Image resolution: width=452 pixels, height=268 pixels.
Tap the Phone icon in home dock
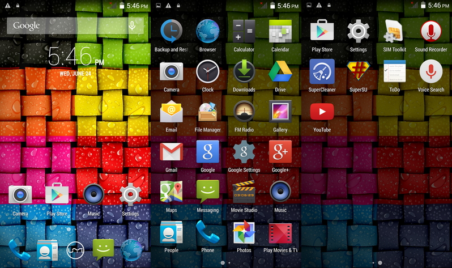click(19, 250)
